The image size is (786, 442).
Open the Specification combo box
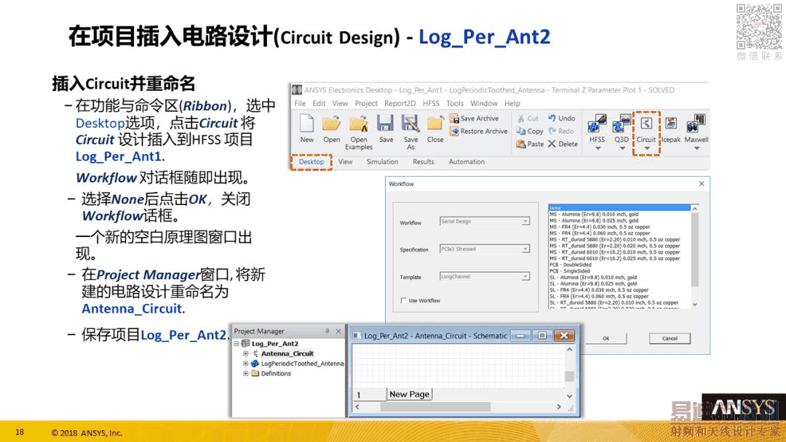[x=485, y=249]
